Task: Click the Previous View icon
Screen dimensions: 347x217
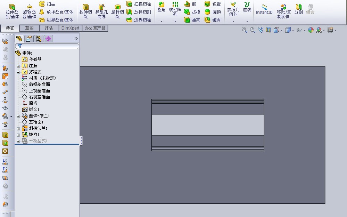Action: click(x=260, y=30)
